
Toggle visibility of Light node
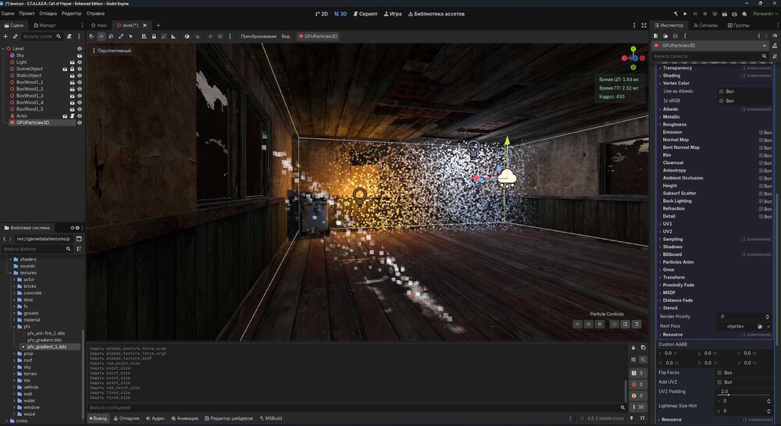pos(79,62)
